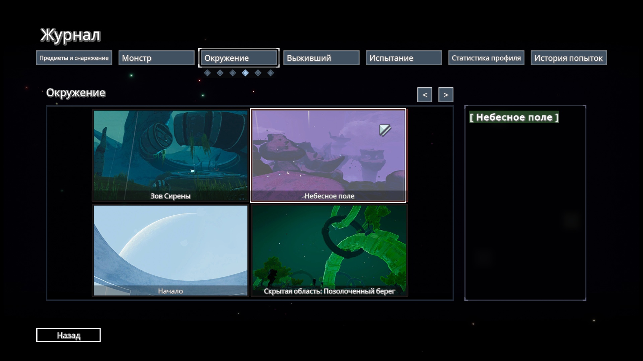
Task: Open the Предметы и снаряжение tab
Action: pos(74,58)
